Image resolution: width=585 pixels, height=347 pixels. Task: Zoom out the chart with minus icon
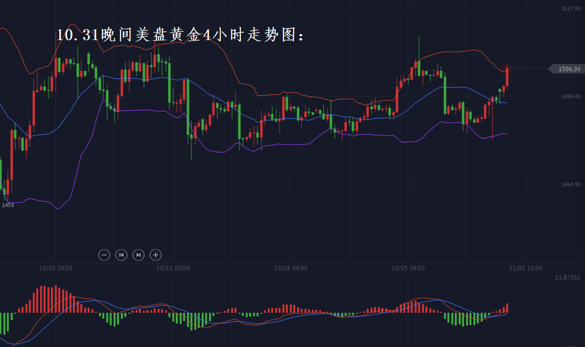click(x=104, y=255)
